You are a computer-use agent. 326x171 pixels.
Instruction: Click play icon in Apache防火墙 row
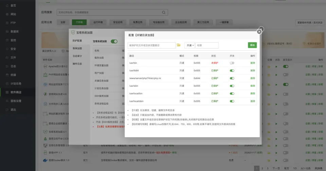point(276,67)
